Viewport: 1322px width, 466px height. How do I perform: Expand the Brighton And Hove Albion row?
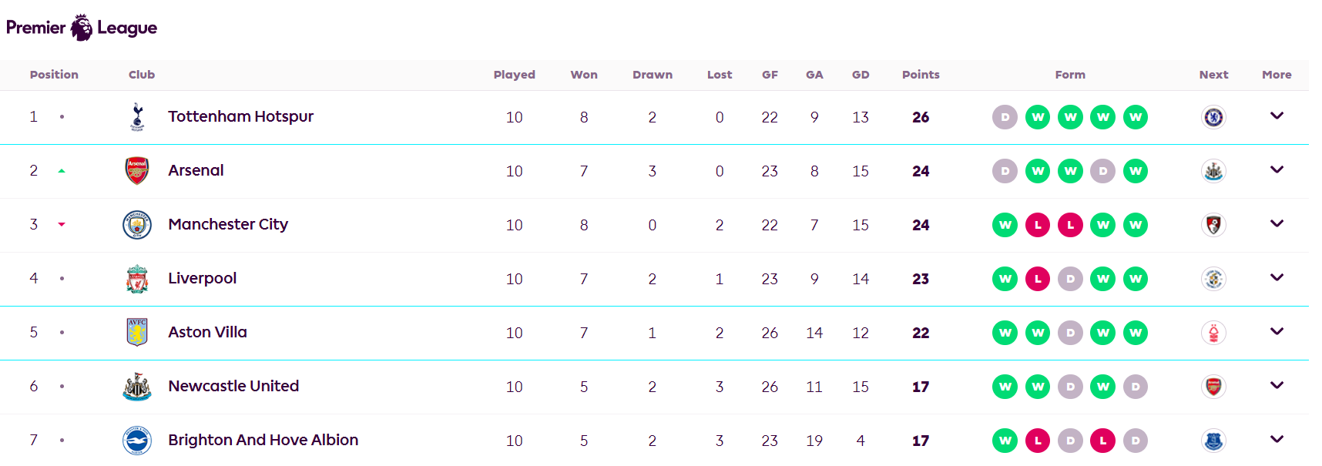1277,440
